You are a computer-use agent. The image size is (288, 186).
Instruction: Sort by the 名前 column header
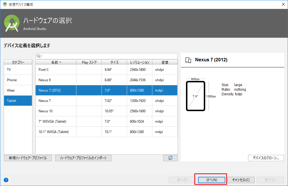click(x=56, y=62)
